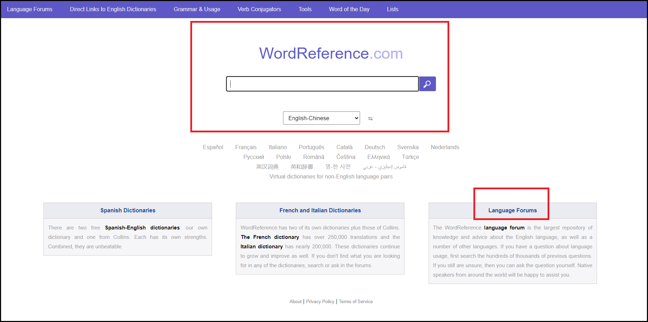
Task: Open Word of the Day menu
Action: pyautogui.click(x=349, y=9)
